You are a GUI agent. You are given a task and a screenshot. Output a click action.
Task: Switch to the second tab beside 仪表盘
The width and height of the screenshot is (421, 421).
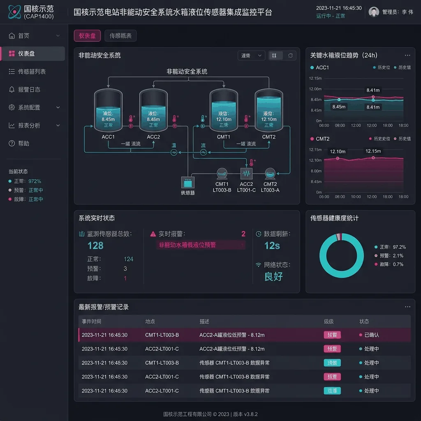click(120, 36)
